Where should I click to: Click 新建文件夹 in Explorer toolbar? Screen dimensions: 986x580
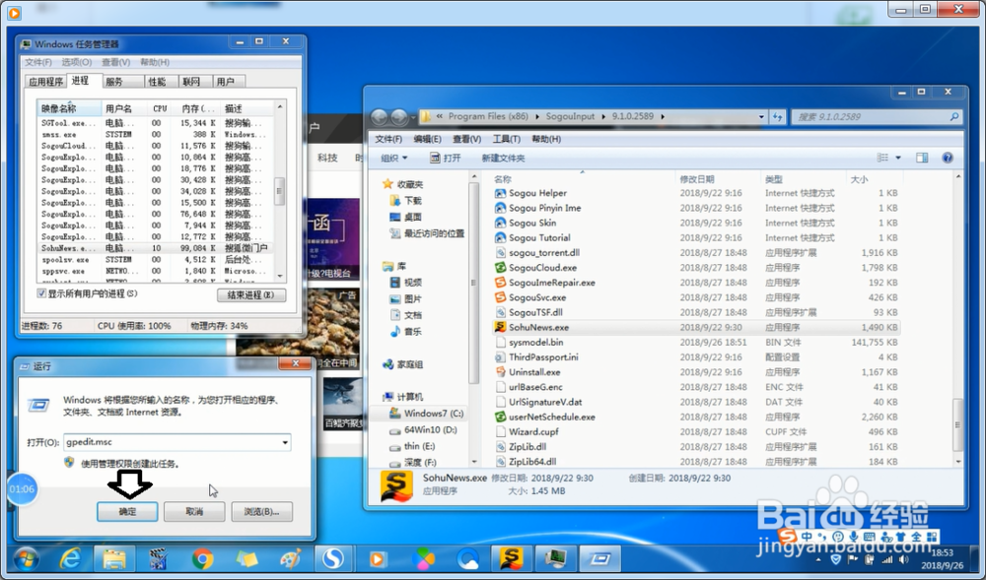(503, 159)
